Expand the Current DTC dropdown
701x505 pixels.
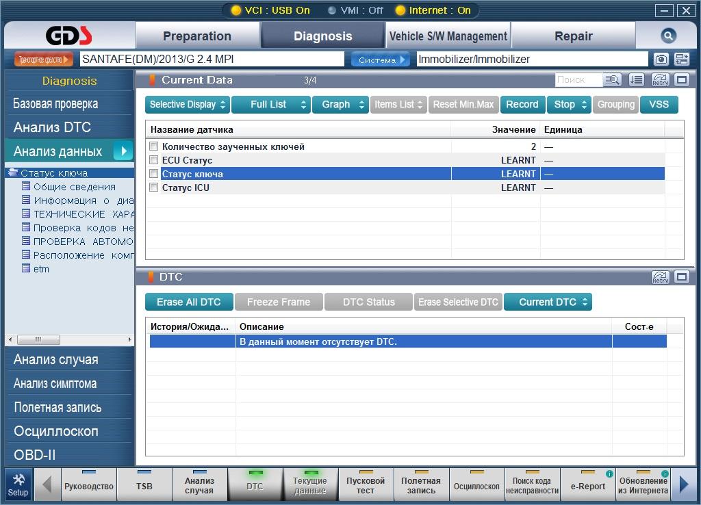[x=548, y=302]
